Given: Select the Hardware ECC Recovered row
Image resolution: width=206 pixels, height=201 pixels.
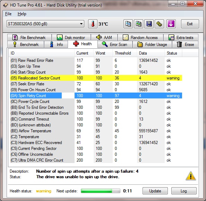Looking at the screenshot, I should tap(96, 143).
